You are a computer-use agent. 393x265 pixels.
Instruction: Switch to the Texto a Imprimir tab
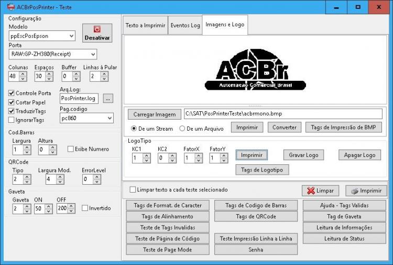(145, 25)
